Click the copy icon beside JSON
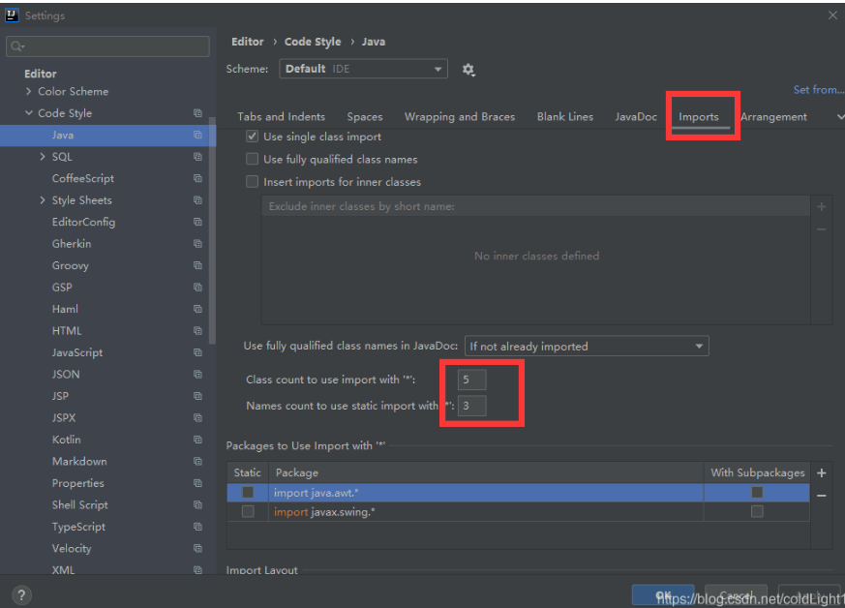Screen dimensions: 845x608 click(197, 374)
